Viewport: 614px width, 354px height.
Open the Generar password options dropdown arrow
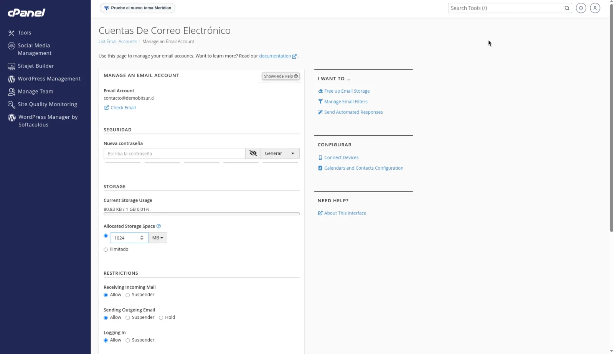pos(293,153)
